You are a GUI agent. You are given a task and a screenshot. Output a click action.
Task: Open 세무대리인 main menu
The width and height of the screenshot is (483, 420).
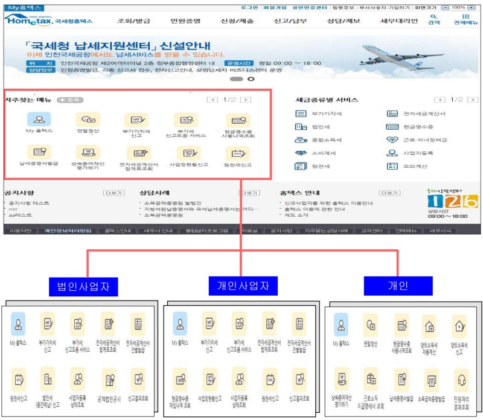(399, 21)
